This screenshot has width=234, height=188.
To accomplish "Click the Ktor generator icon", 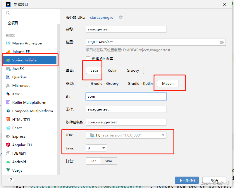I will [8, 94].
